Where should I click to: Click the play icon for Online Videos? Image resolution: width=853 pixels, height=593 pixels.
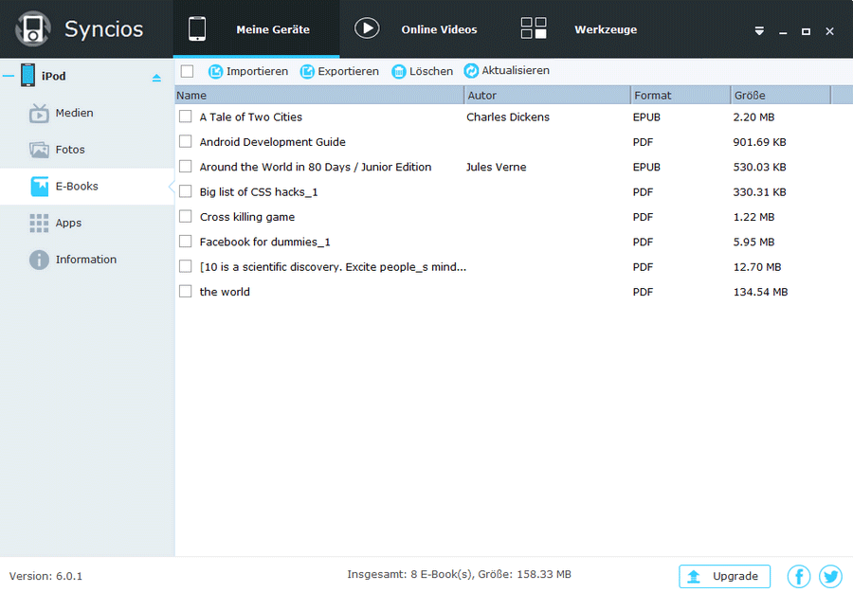pos(367,28)
